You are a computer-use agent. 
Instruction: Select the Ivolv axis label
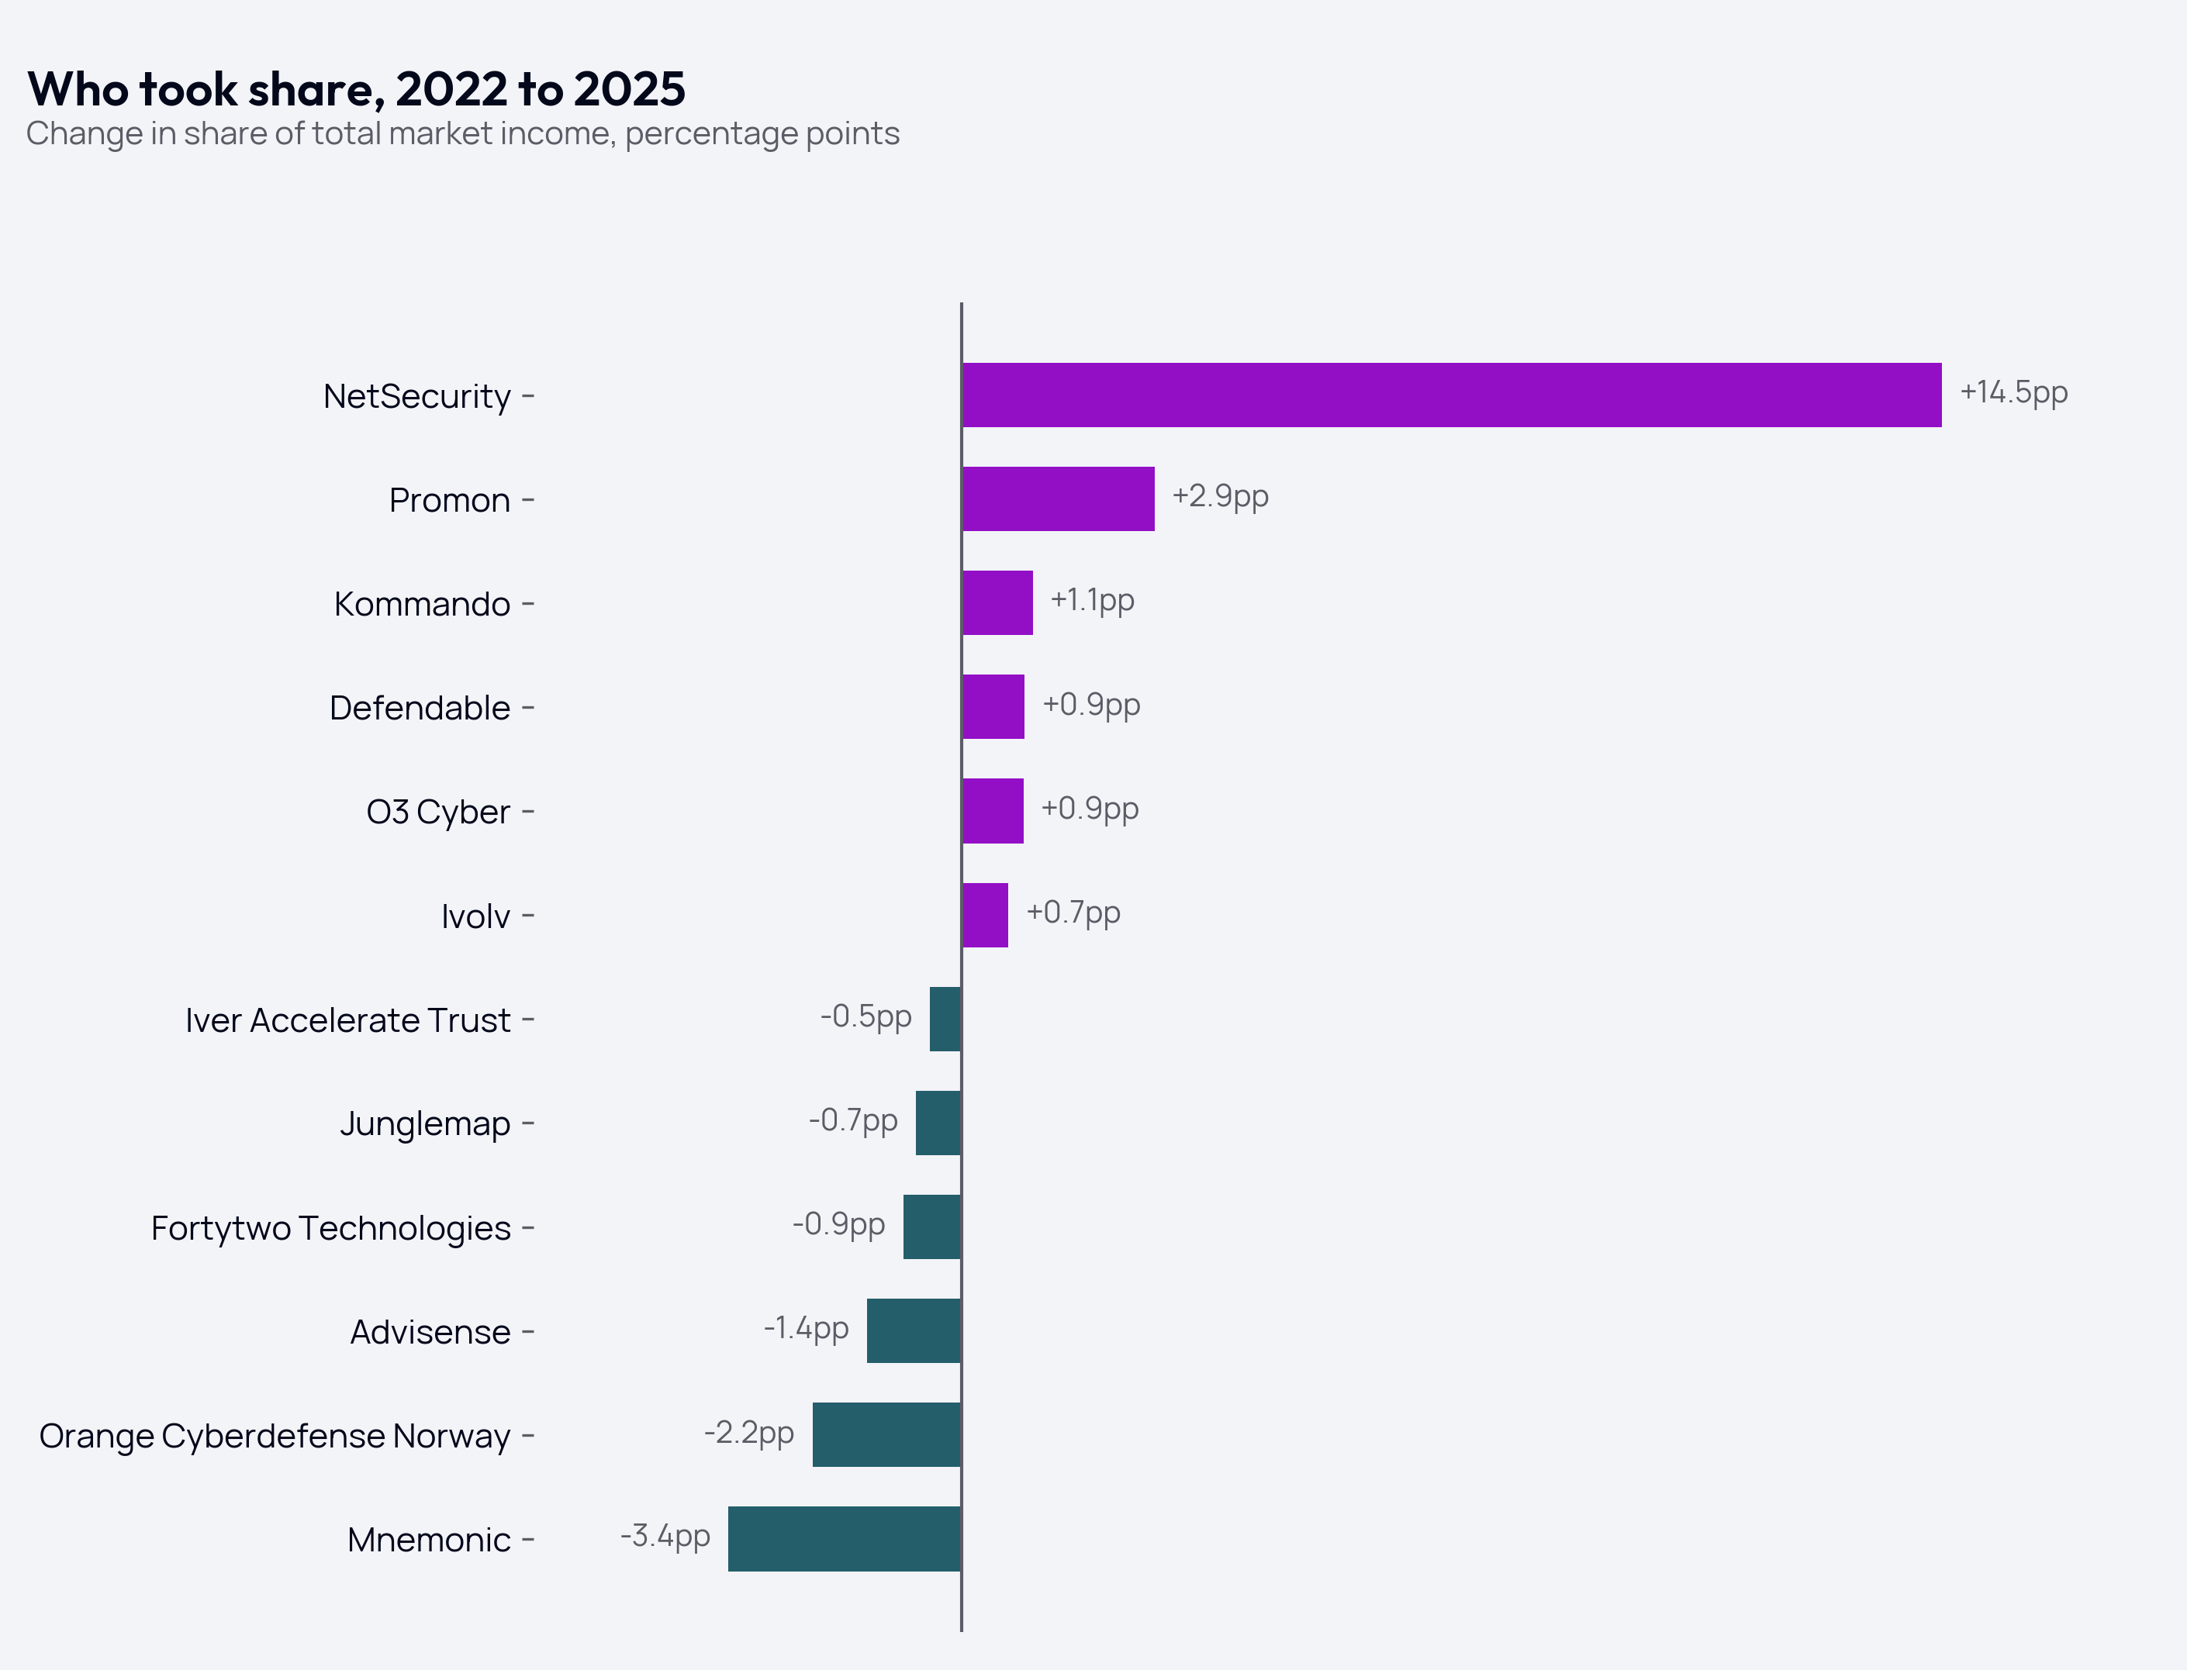pyautogui.click(x=476, y=916)
